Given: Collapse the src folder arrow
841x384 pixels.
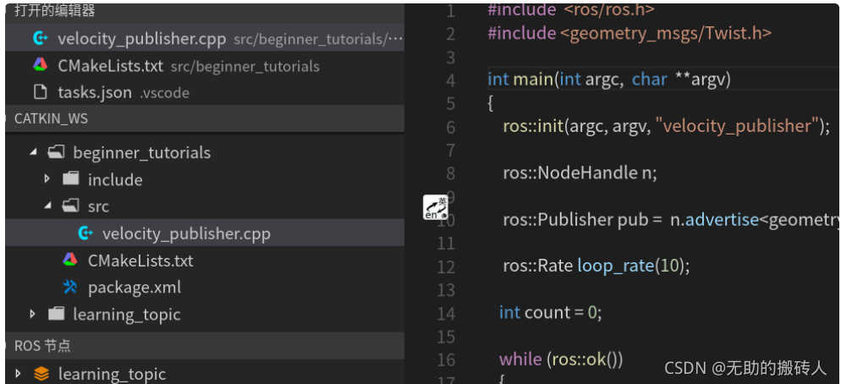Looking at the screenshot, I should (x=48, y=206).
